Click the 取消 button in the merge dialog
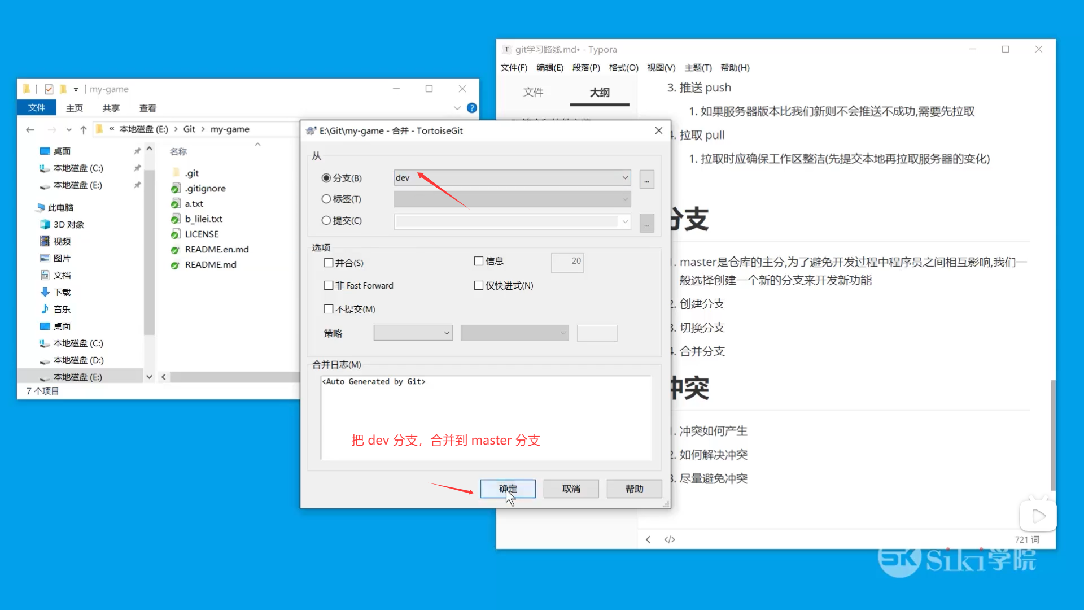The width and height of the screenshot is (1084, 610). point(571,489)
